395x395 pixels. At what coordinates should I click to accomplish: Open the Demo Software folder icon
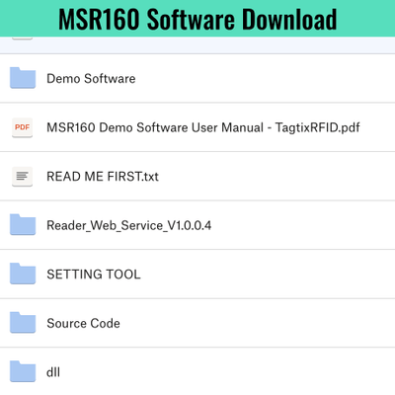coord(23,78)
